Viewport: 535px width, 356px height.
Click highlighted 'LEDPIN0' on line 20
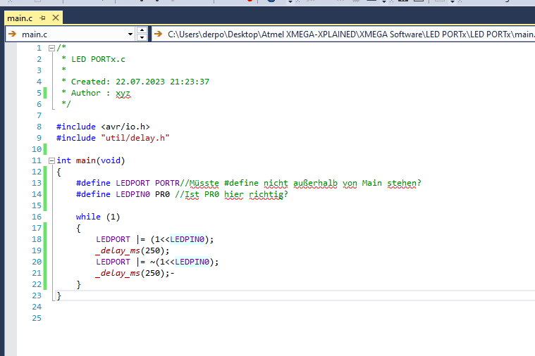tap(192, 262)
